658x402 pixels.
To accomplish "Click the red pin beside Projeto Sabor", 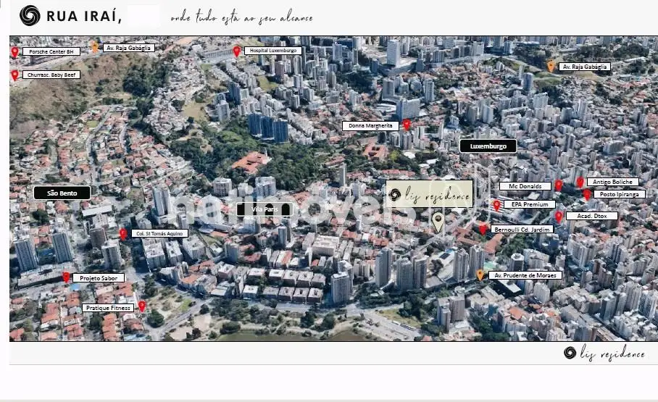I will tap(66, 277).
